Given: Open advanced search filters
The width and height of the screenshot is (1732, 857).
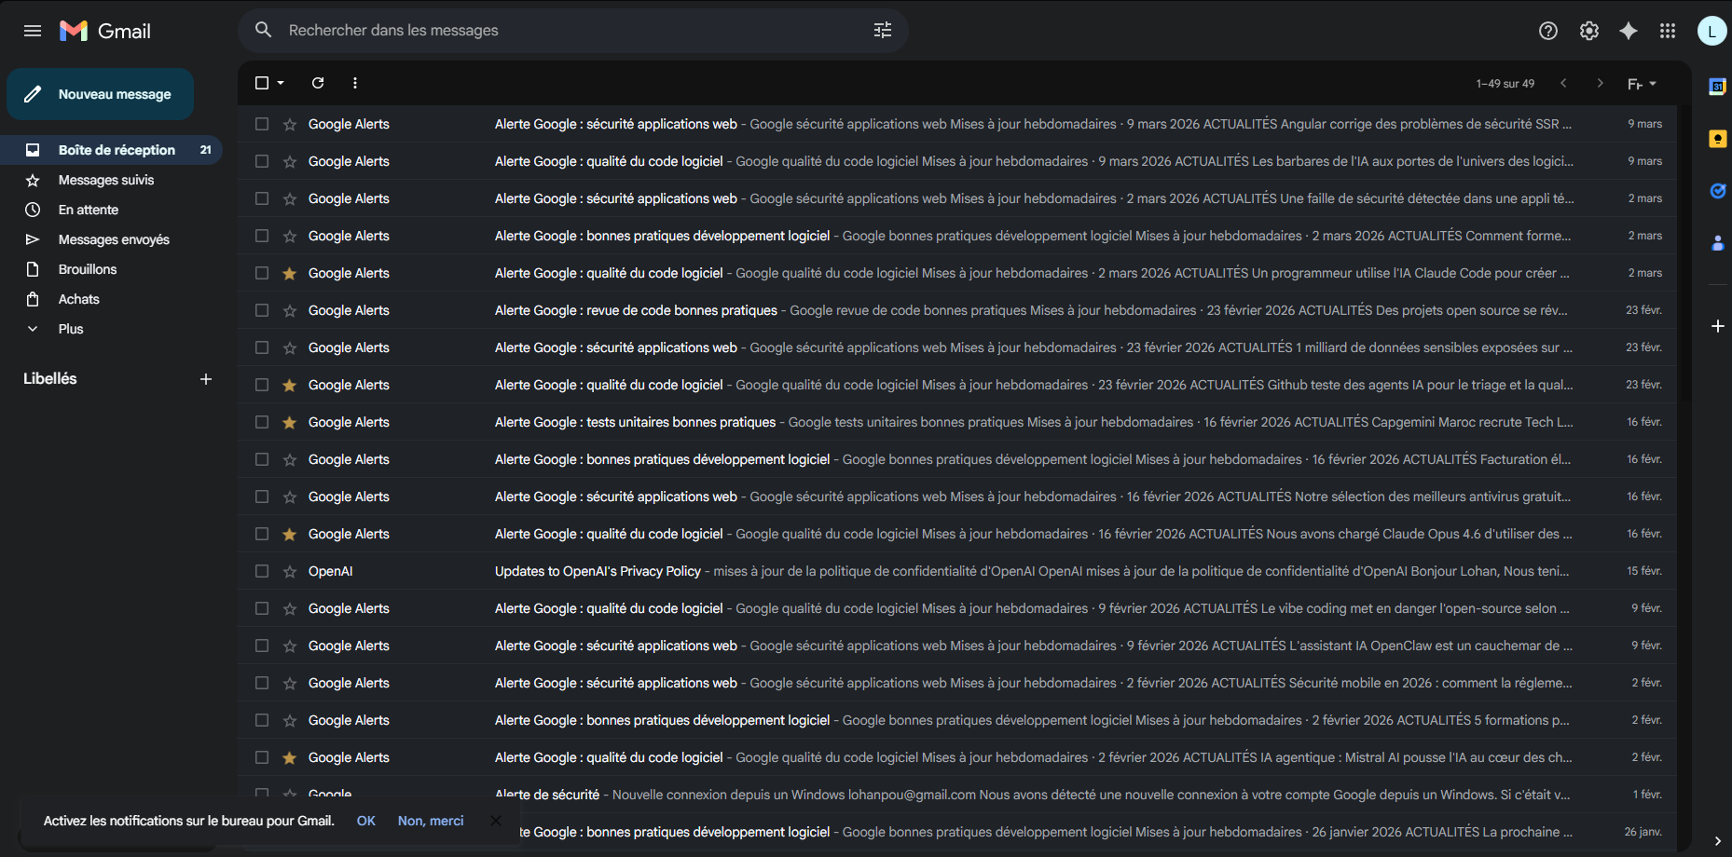Looking at the screenshot, I should pyautogui.click(x=882, y=30).
